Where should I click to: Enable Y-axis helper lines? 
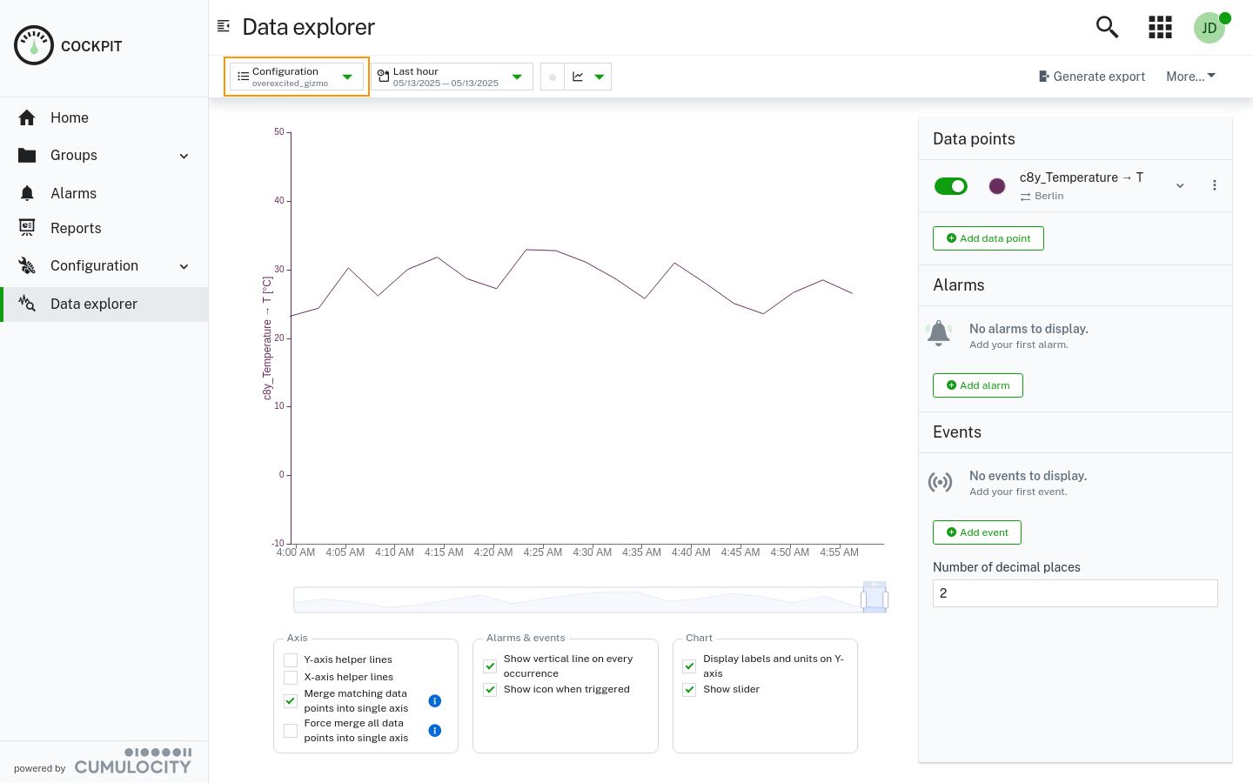coord(290,659)
